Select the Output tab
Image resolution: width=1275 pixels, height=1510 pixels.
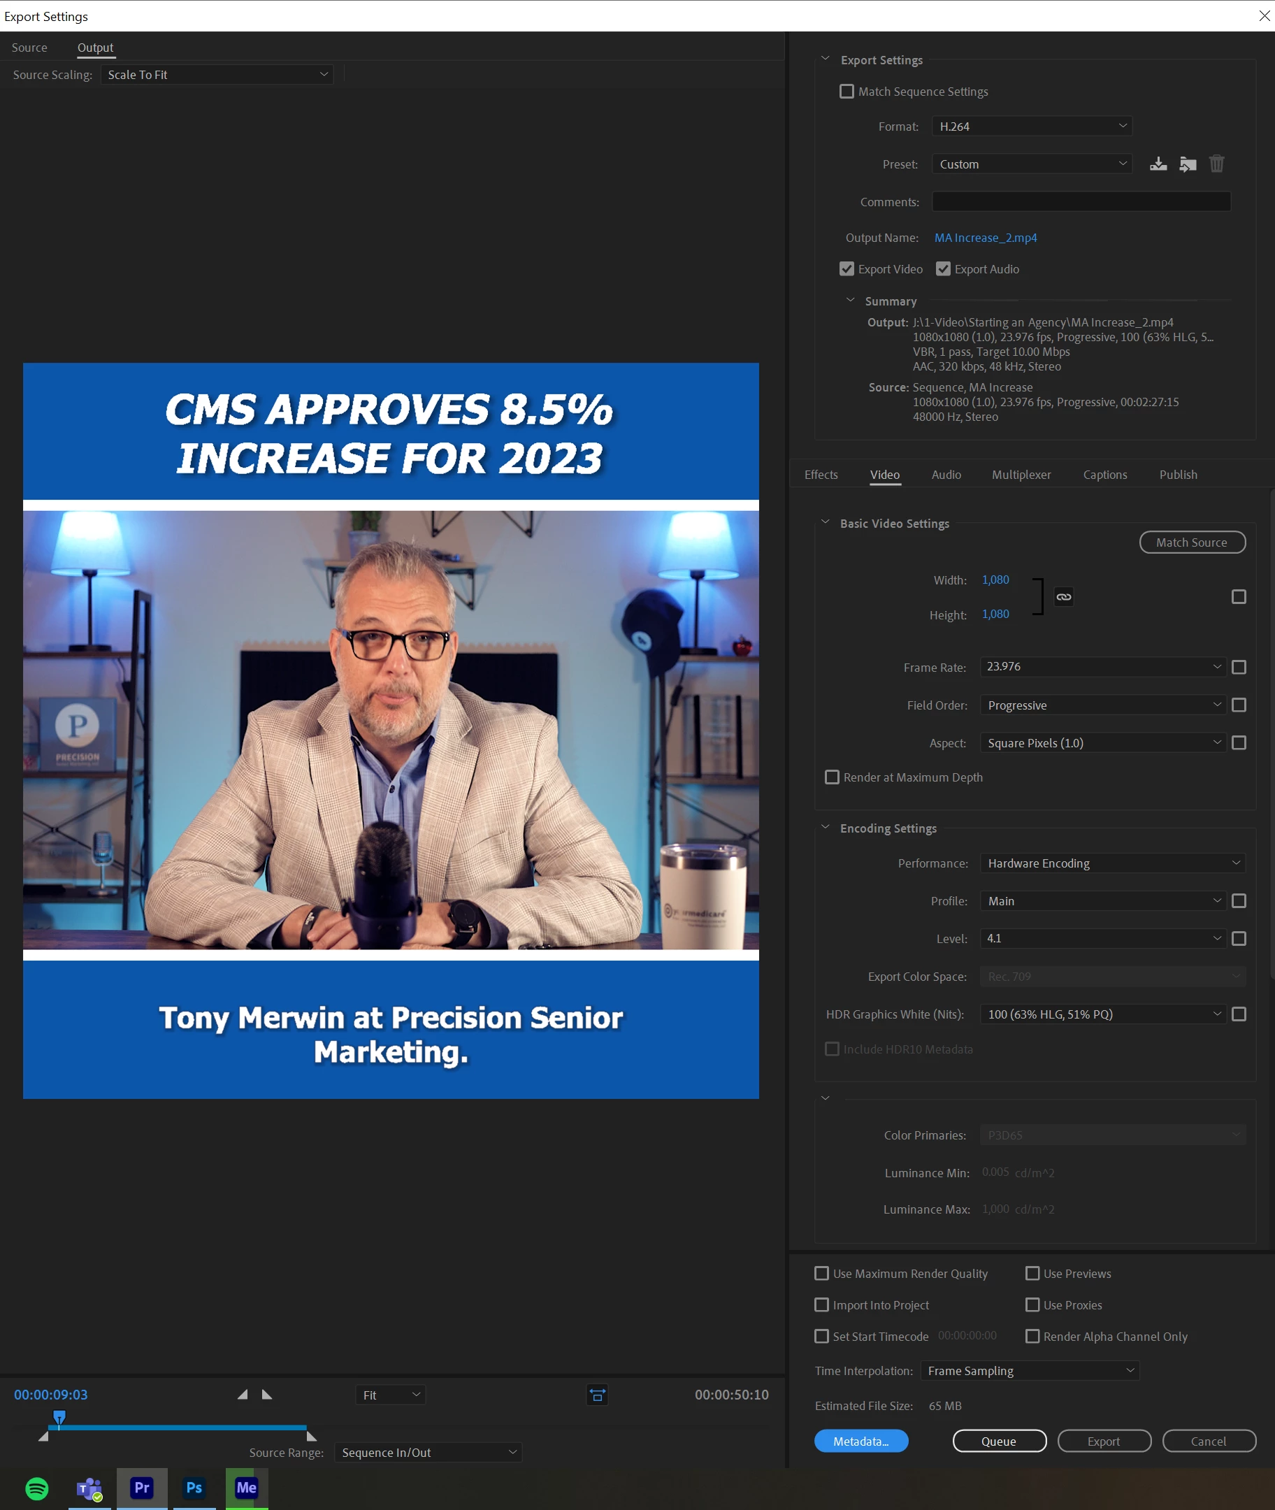click(95, 48)
